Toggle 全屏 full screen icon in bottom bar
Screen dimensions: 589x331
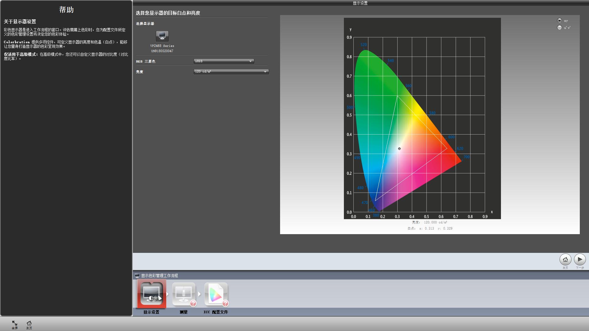coord(15,324)
